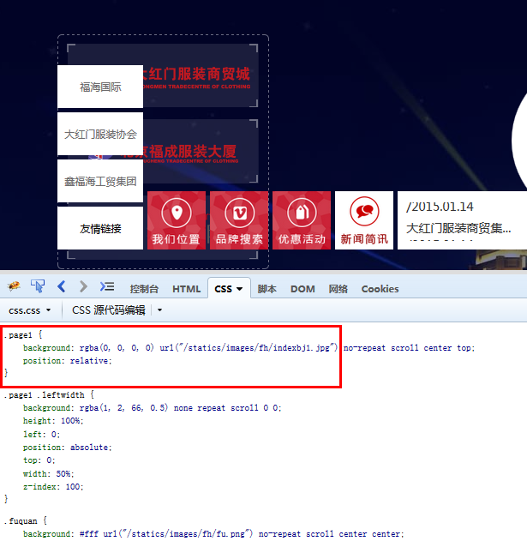Viewport: 527px width, 541px height.
Task: Switch to the Cookies tab
Action: click(x=380, y=289)
